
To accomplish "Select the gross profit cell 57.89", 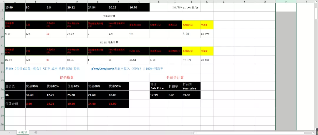I will 191,60.
